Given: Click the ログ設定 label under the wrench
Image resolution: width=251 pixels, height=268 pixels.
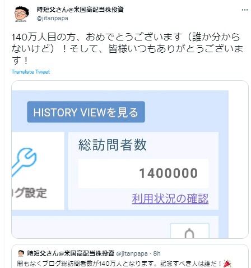Looking at the screenshot, I should click(x=29, y=193).
